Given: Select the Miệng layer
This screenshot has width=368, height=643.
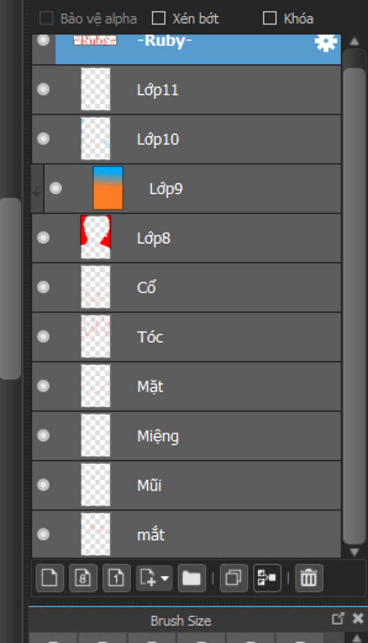Looking at the screenshot, I should pos(187,436).
